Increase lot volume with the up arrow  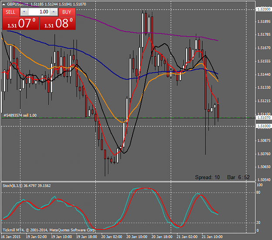54,12
